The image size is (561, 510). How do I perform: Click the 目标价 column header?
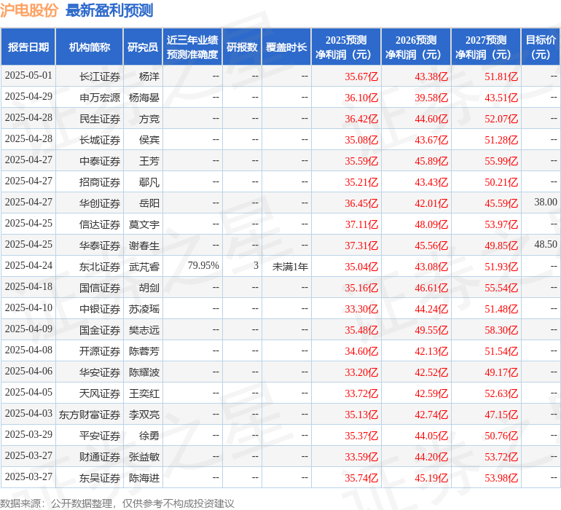coord(541,47)
